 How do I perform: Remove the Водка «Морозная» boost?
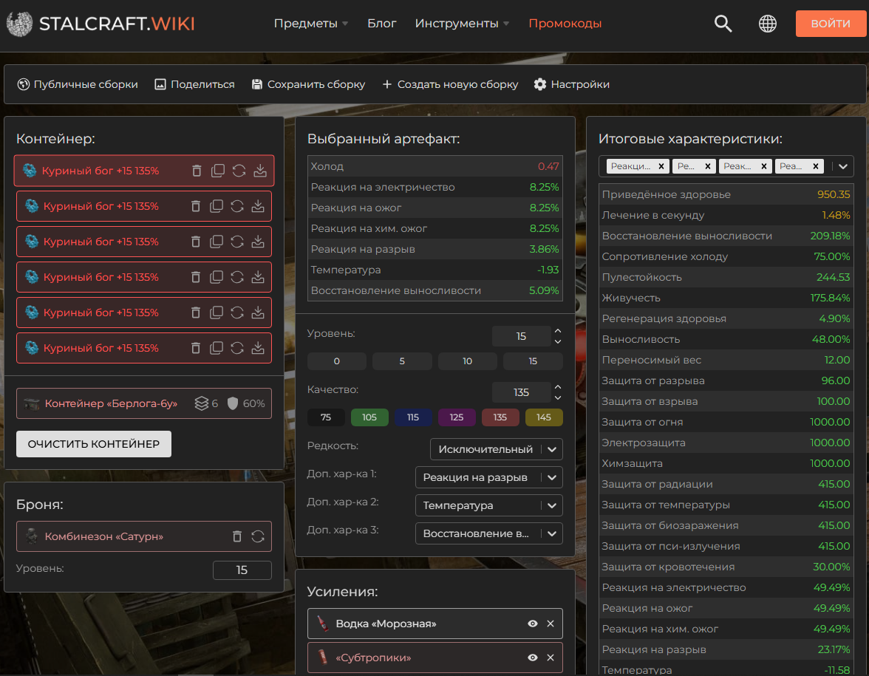551,624
